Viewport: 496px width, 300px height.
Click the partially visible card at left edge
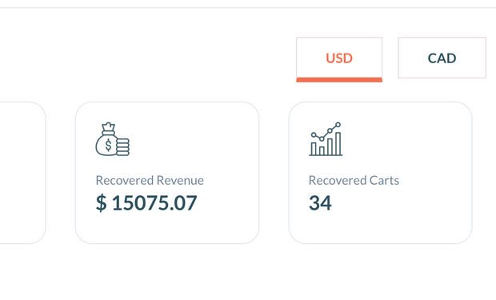[22, 173]
